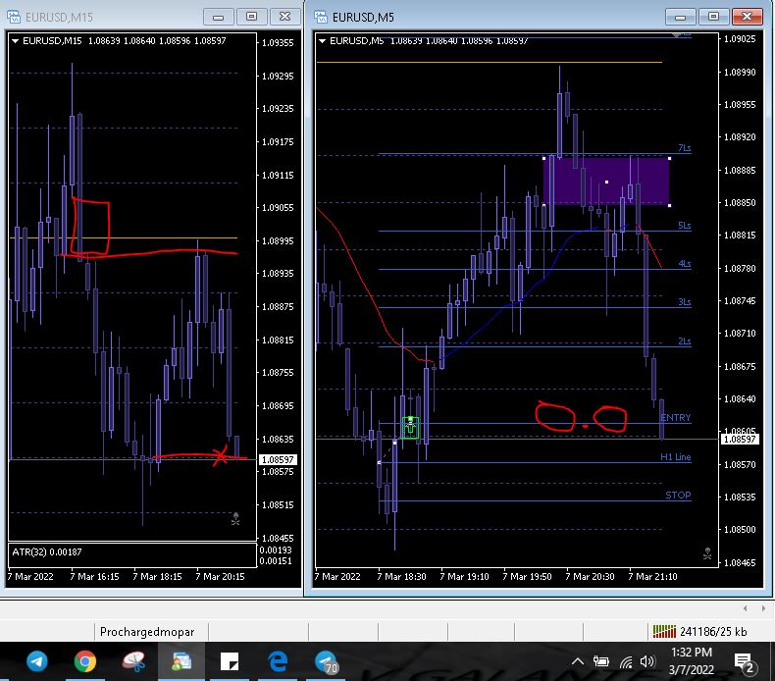Click skull icon in M15 chart
The height and width of the screenshot is (681, 775).
point(235,519)
